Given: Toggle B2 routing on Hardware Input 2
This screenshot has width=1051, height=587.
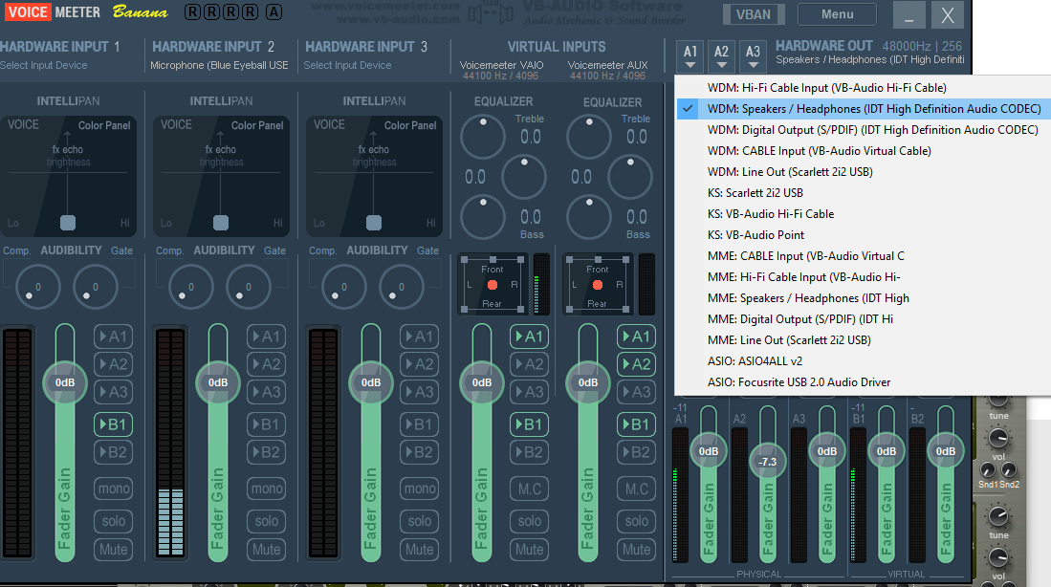Looking at the screenshot, I should point(266,452).
